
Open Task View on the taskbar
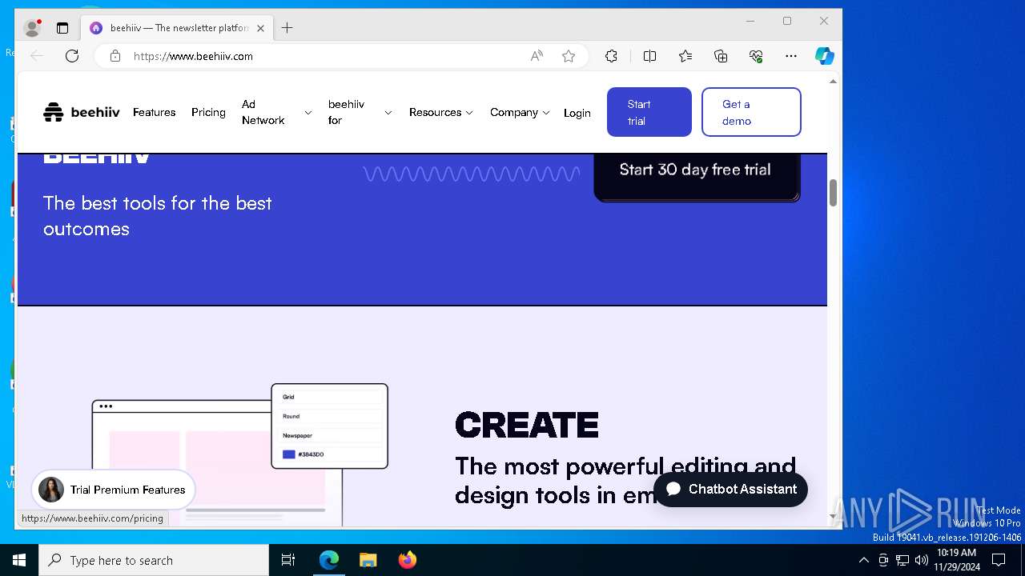[x=288, y=560]
